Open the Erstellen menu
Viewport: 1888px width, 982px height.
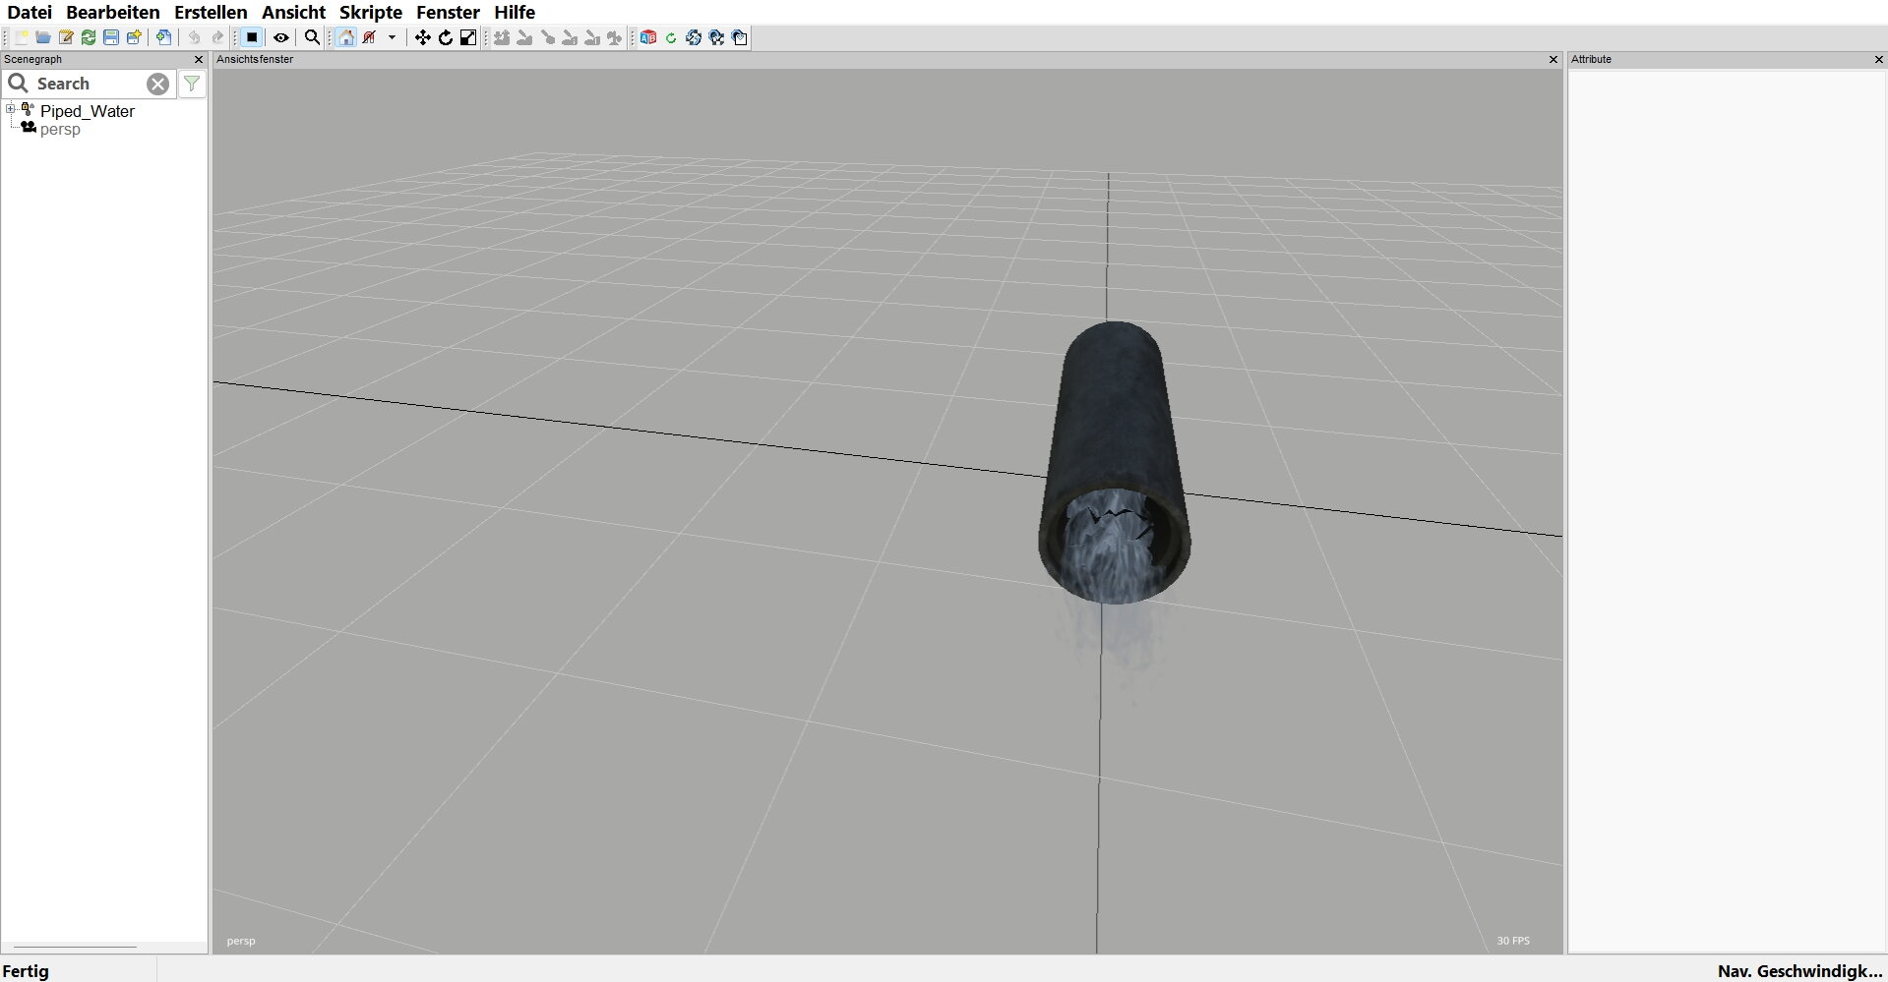tap(211, 12)
